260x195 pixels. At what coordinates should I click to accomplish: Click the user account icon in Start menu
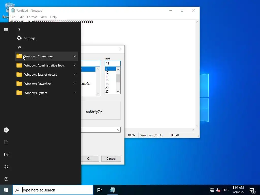click(6, 130)
